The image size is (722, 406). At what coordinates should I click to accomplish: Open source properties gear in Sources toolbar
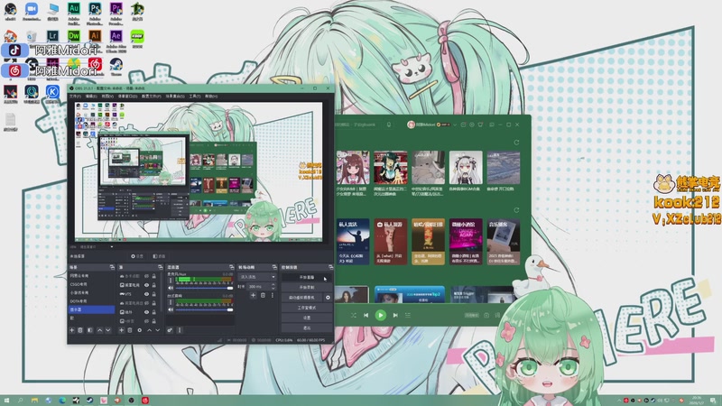[x=140, y=330]
